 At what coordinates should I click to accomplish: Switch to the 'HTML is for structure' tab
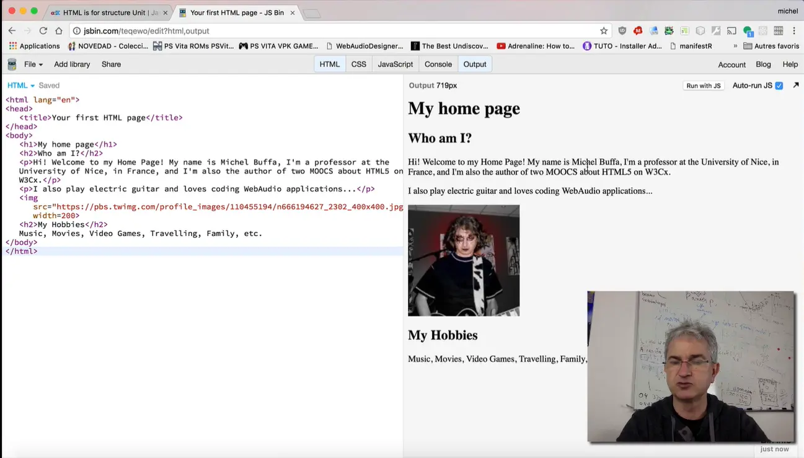tap(105, 12)
